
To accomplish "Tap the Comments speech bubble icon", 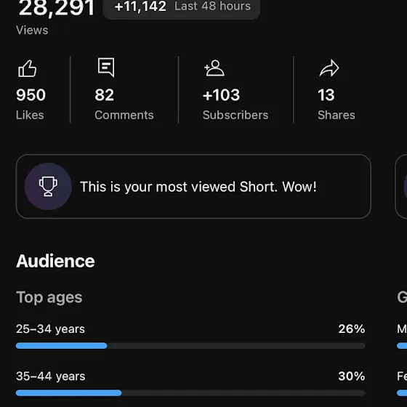I will (106, 68).
